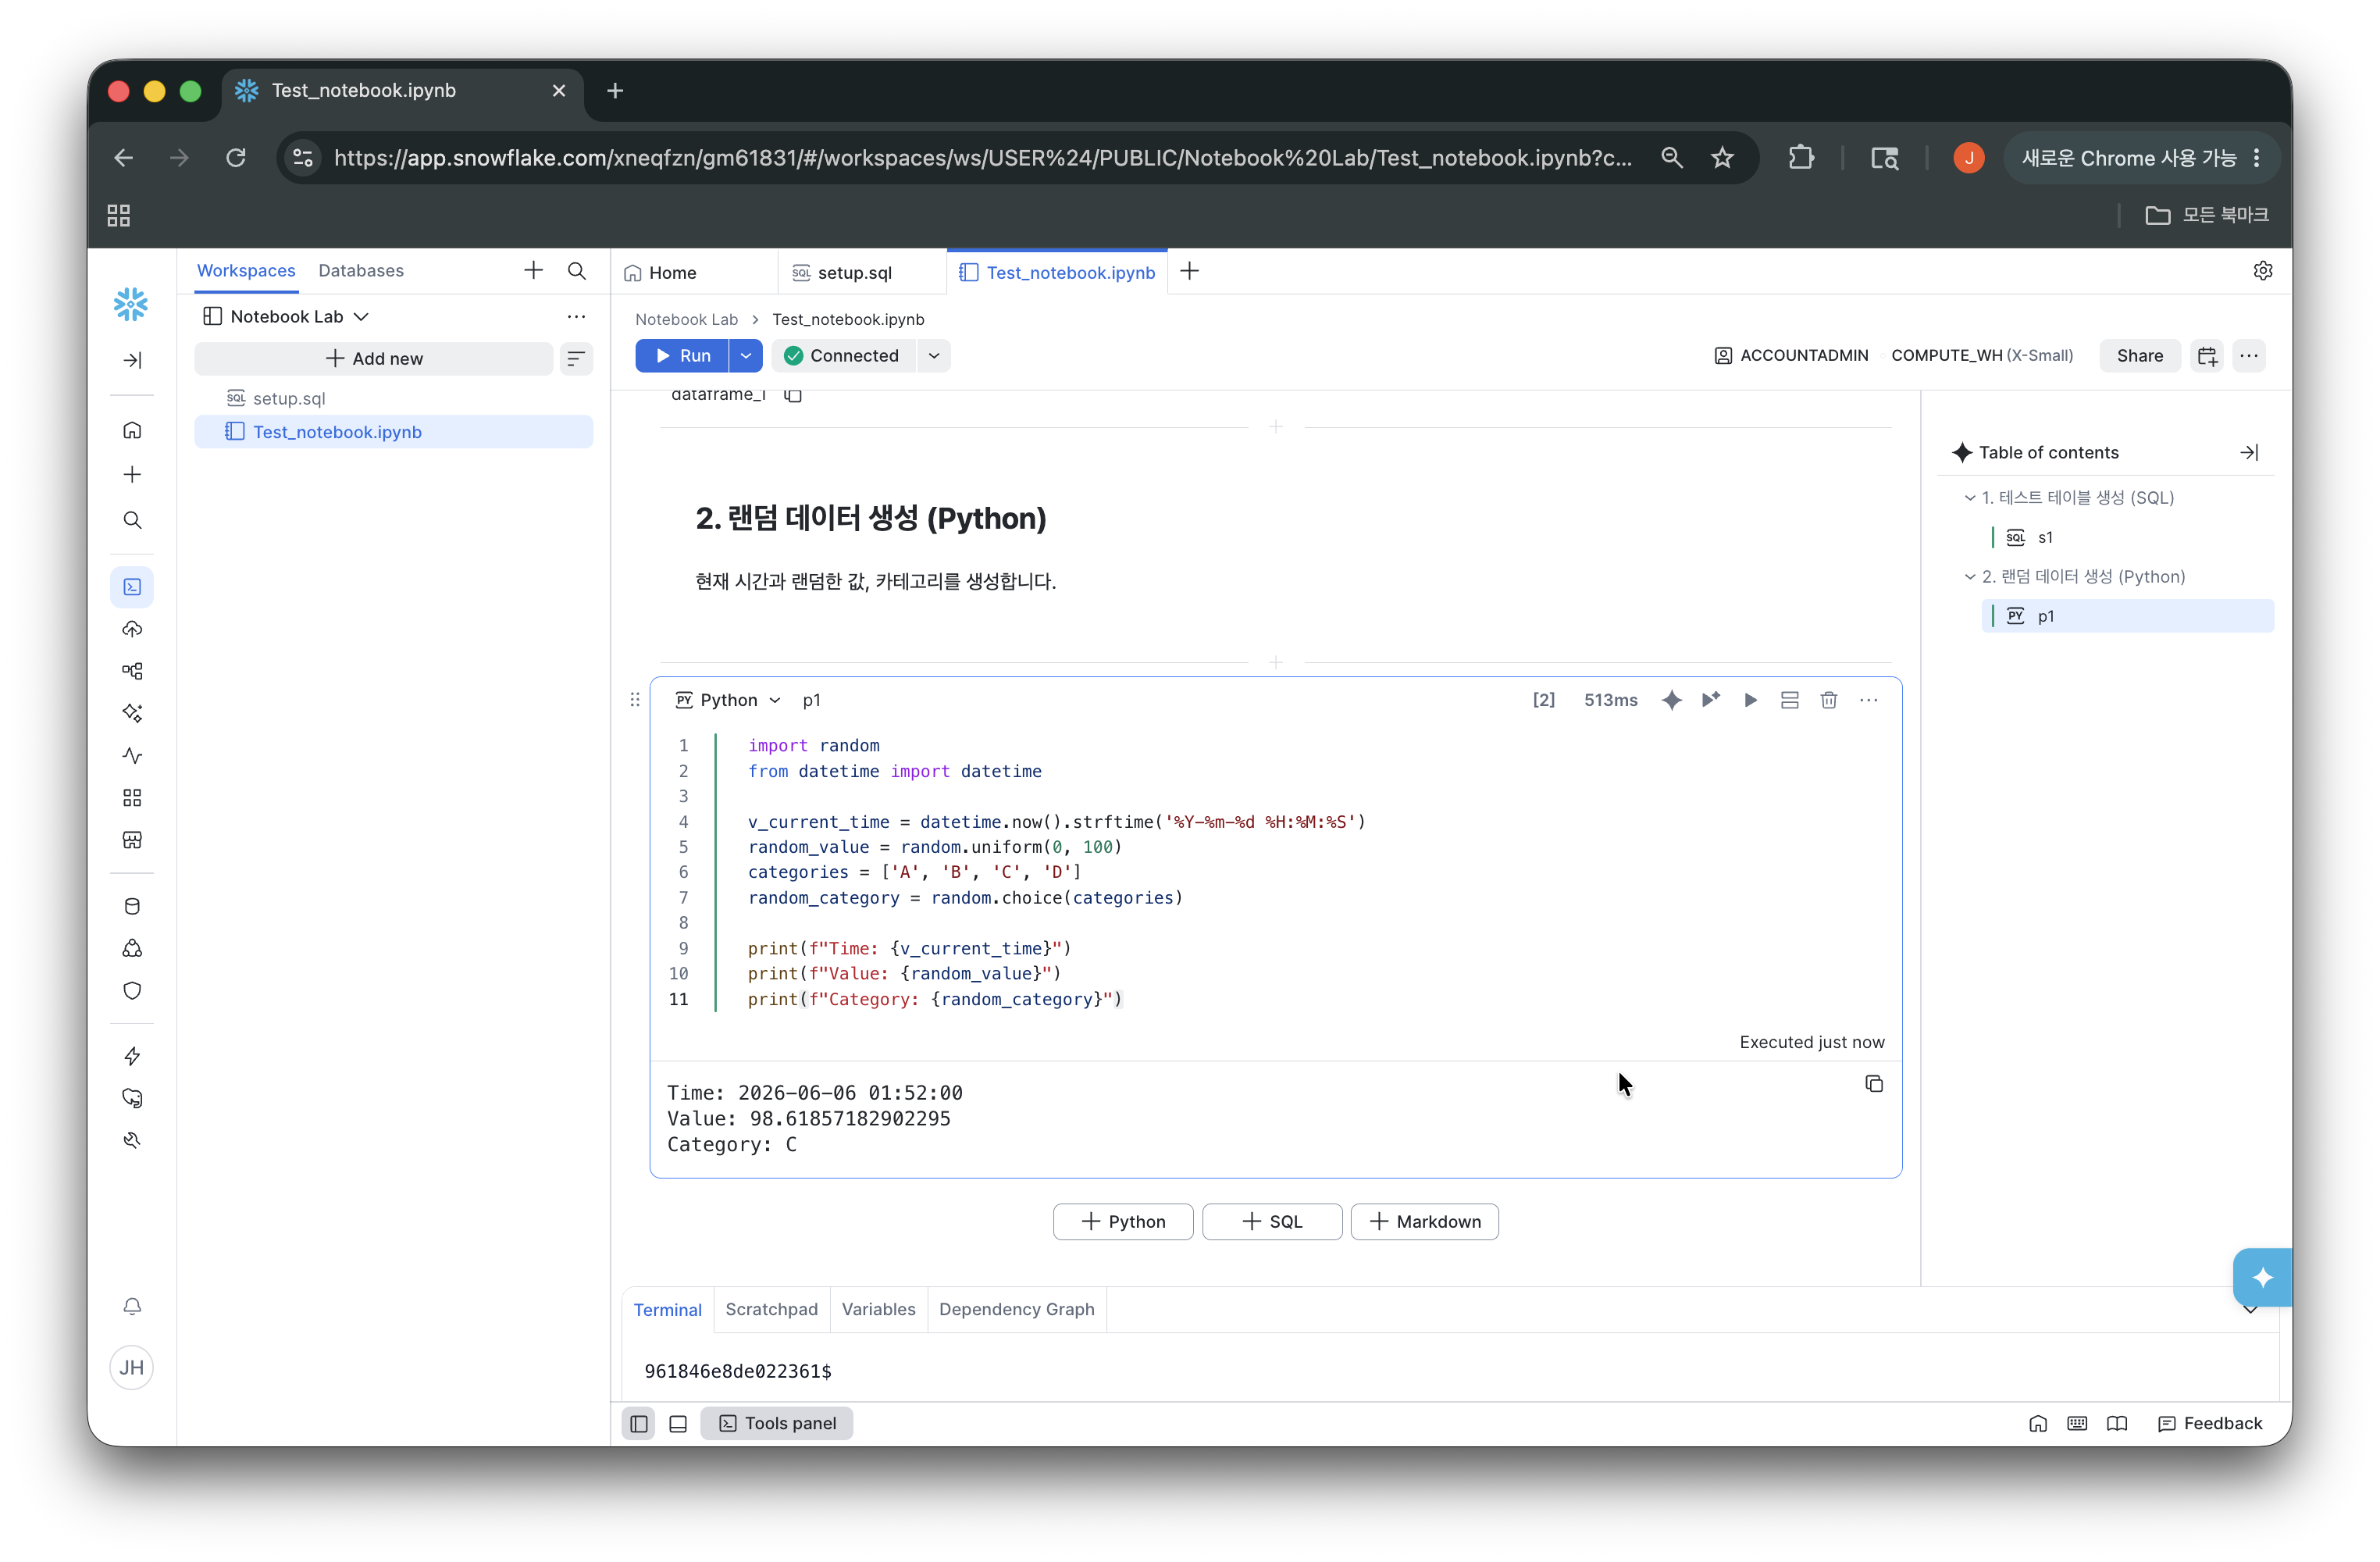The height and width of the screenshot is (1562, 2380).
Task: Click the schedule calendar icon next to Share
Action: (2207, 356)
